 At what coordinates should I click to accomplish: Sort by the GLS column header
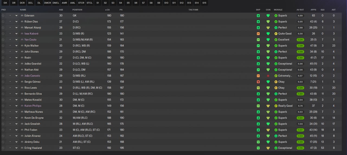point(323,10)
